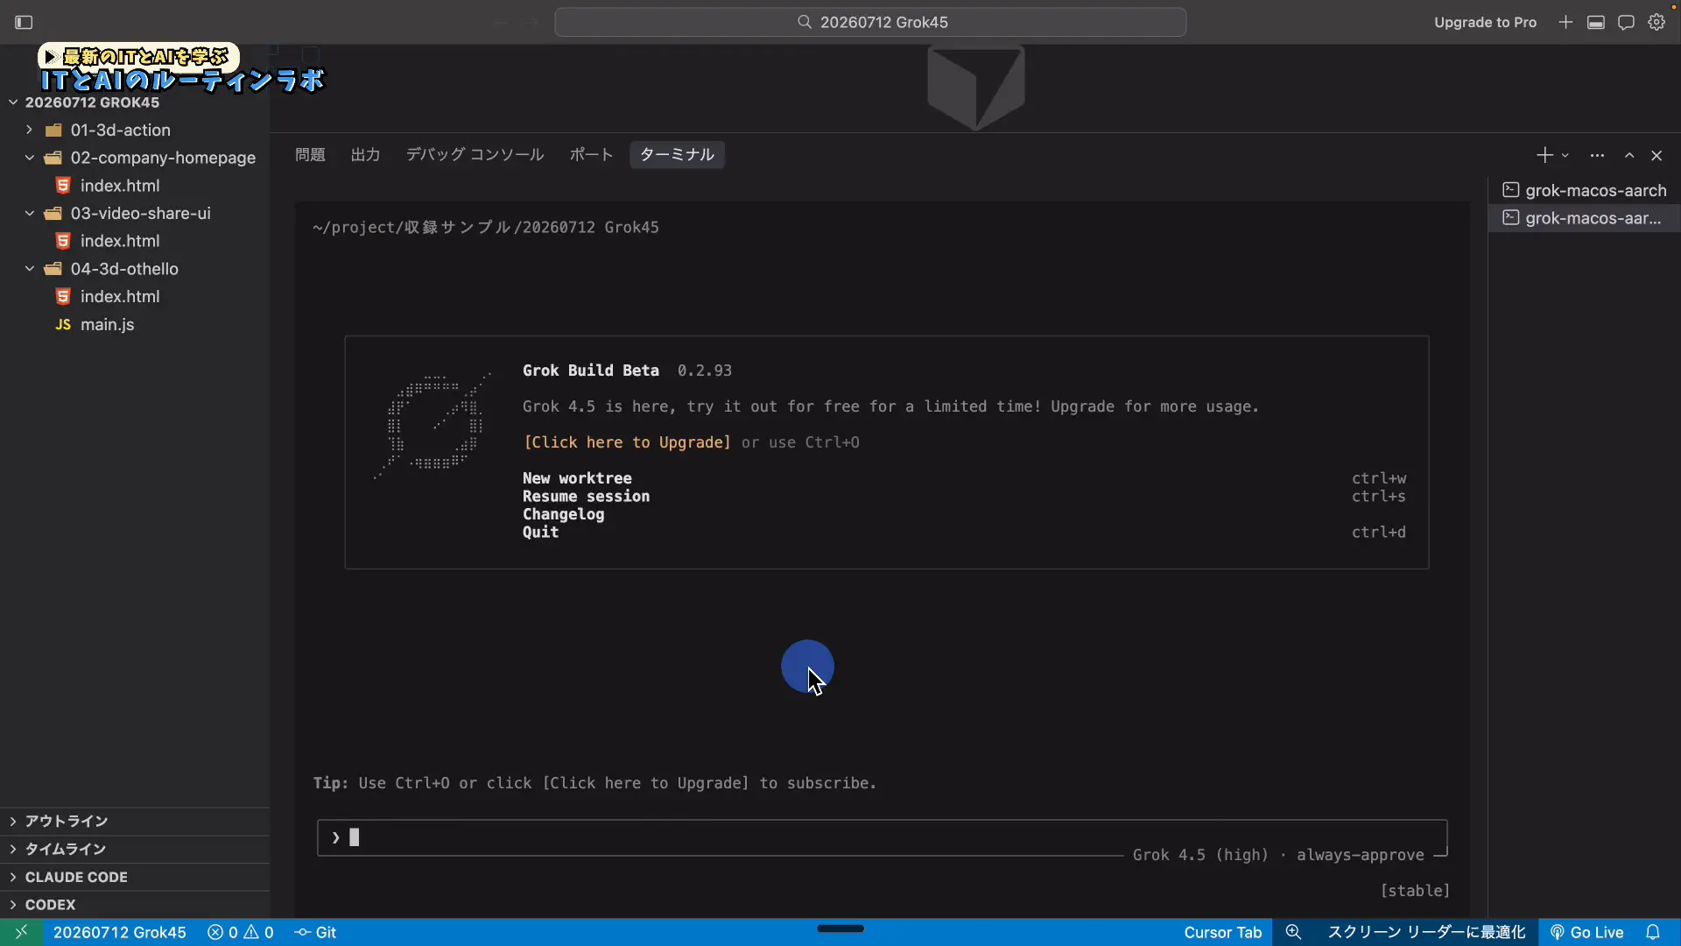
Task: Toggle the bottom panel layout icon
Action: tap(1596, 22)
